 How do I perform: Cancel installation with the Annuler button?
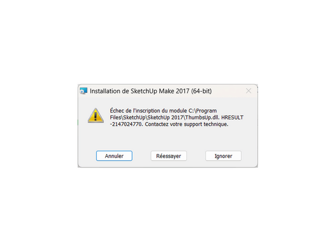point(114,156)
